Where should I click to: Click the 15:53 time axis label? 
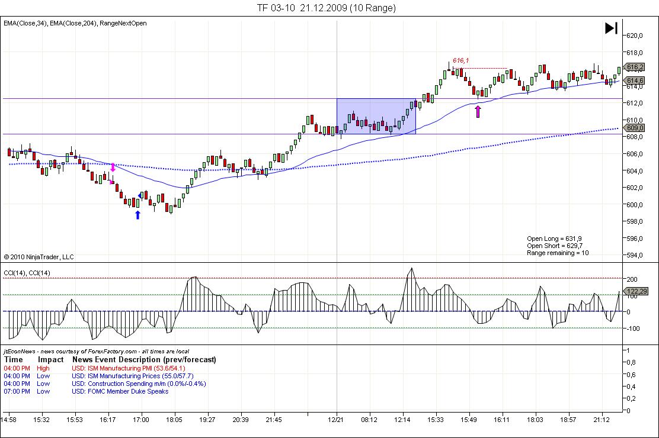click(x=75, y=420)
